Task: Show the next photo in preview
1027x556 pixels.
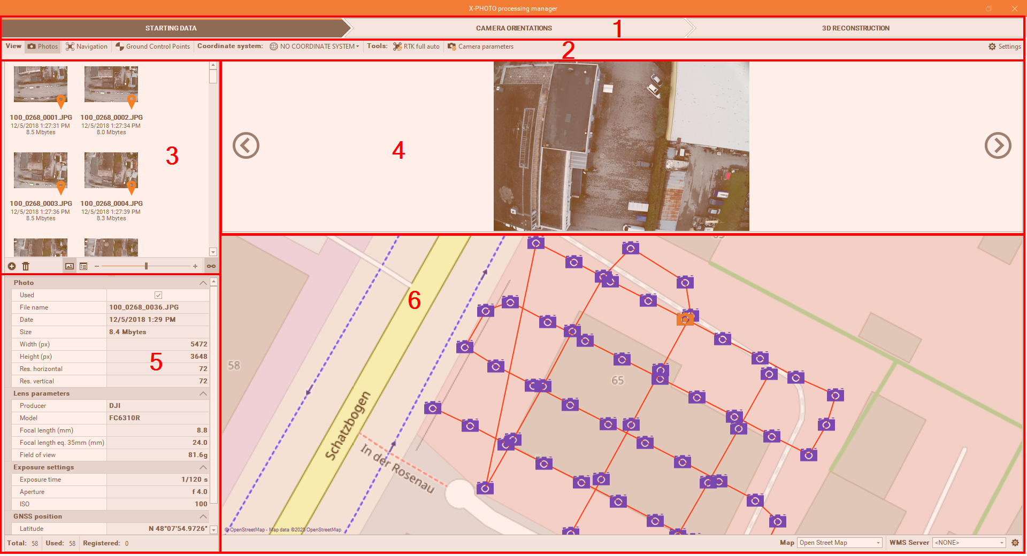Action: pos(998,145)
